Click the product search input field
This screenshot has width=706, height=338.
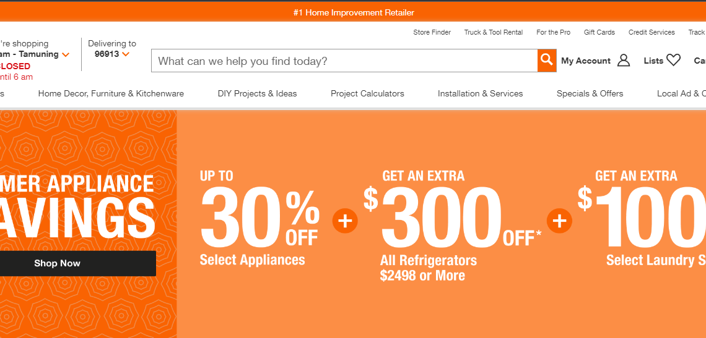(344, 61)
